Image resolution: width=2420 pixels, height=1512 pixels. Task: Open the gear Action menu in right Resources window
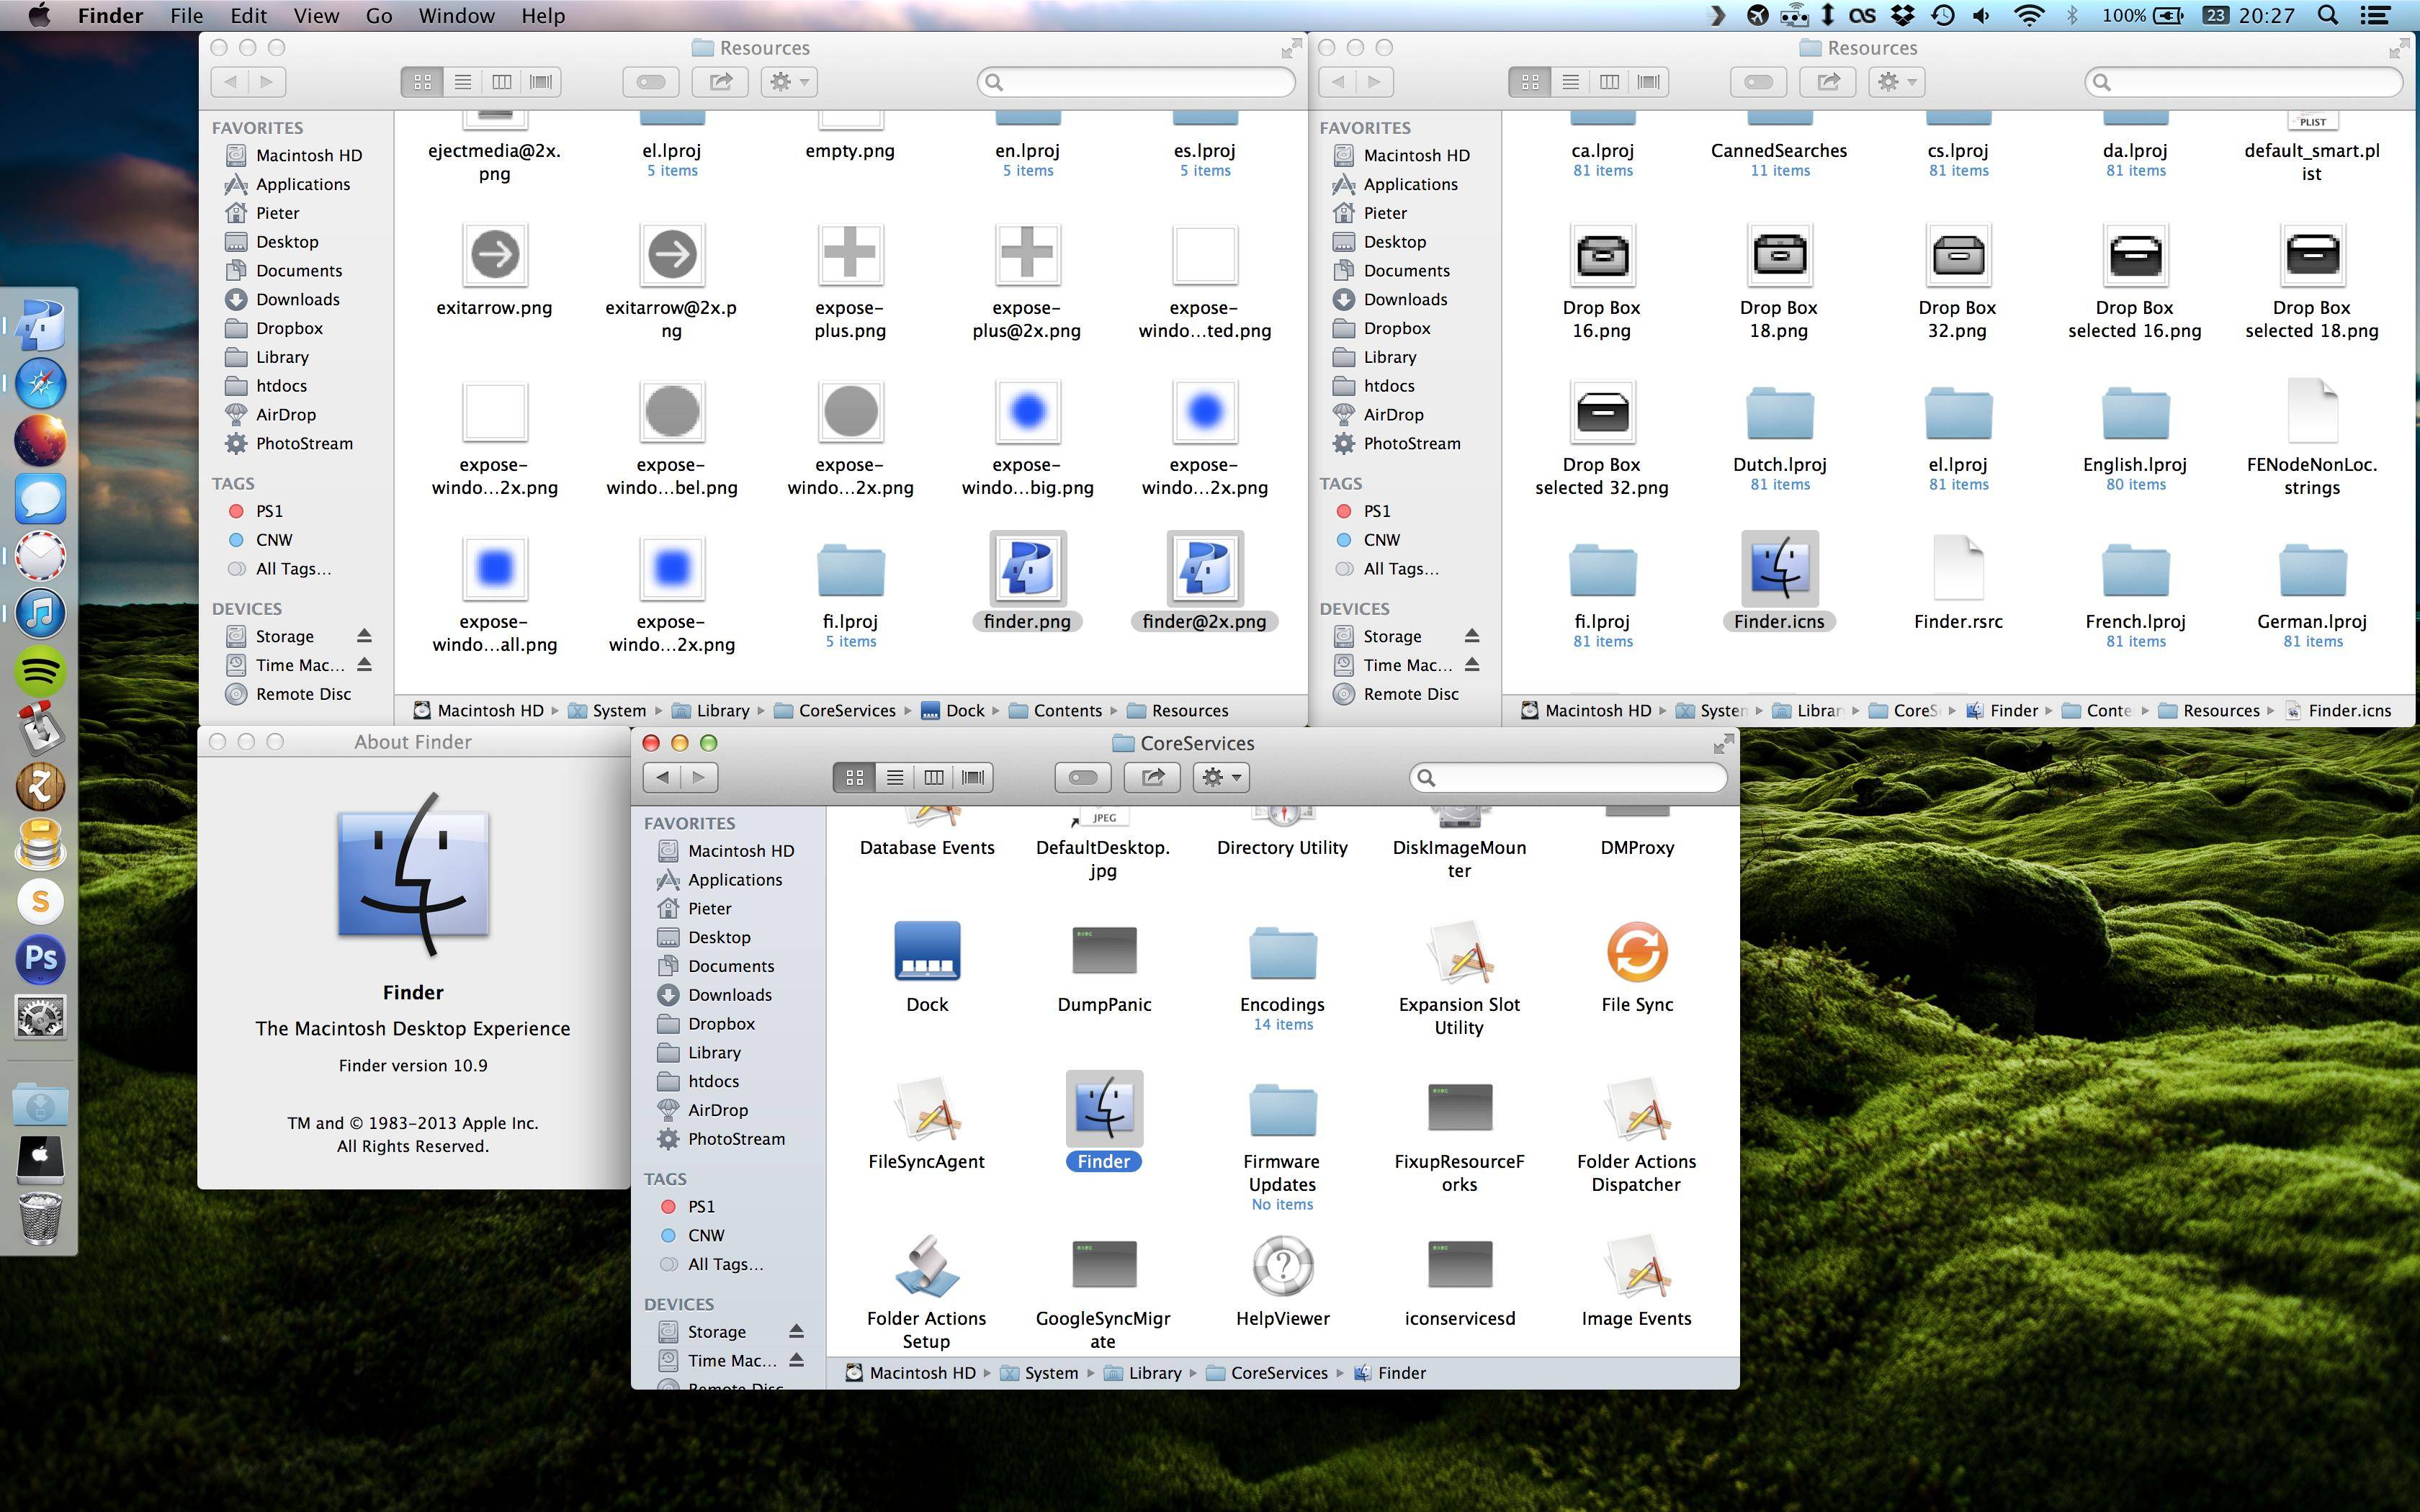[1896, 82]
